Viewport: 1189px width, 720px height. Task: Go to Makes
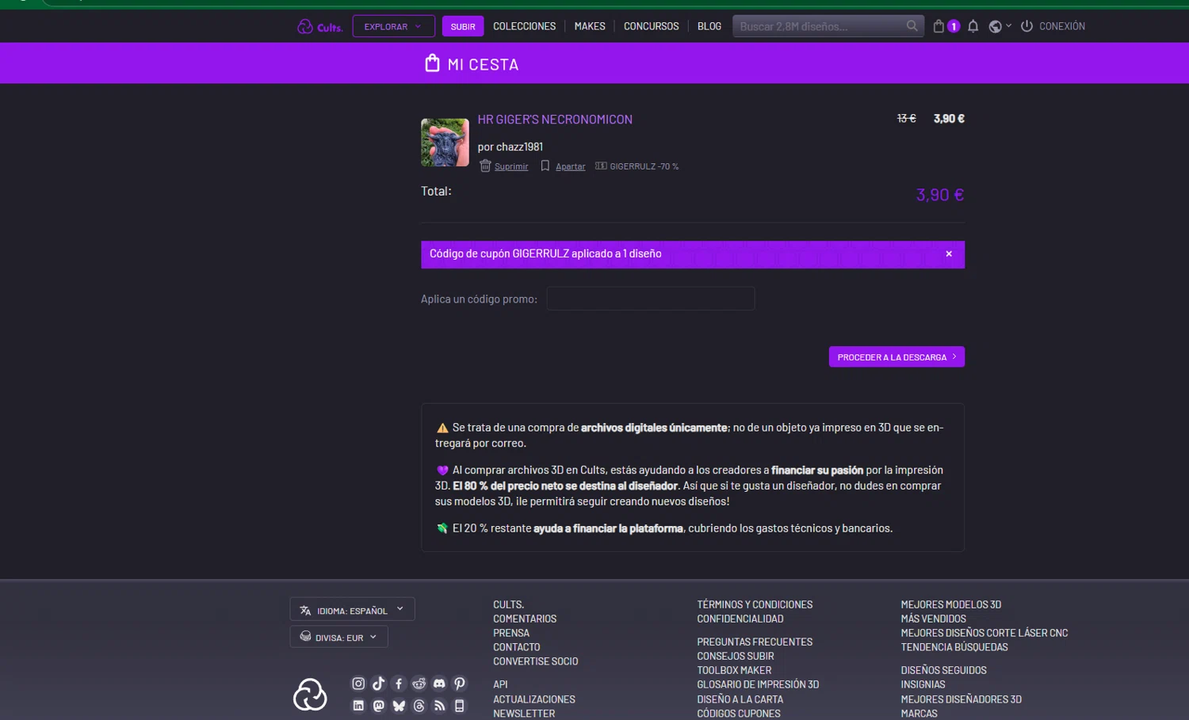[x=590, y=26]
